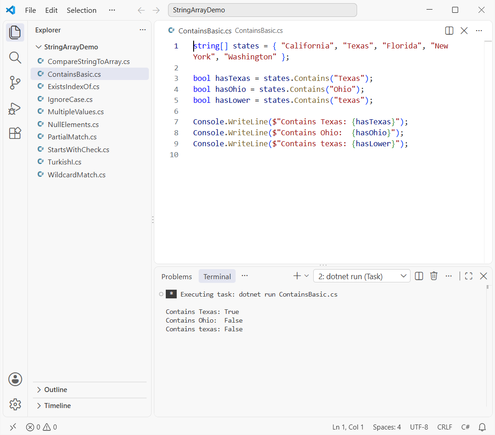
Task: Open remote window indicator in status bar
Action: [13, 427]
